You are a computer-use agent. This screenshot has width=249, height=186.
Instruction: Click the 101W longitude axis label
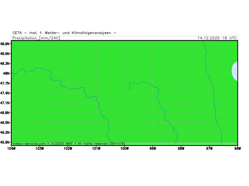tap(96, 148)
